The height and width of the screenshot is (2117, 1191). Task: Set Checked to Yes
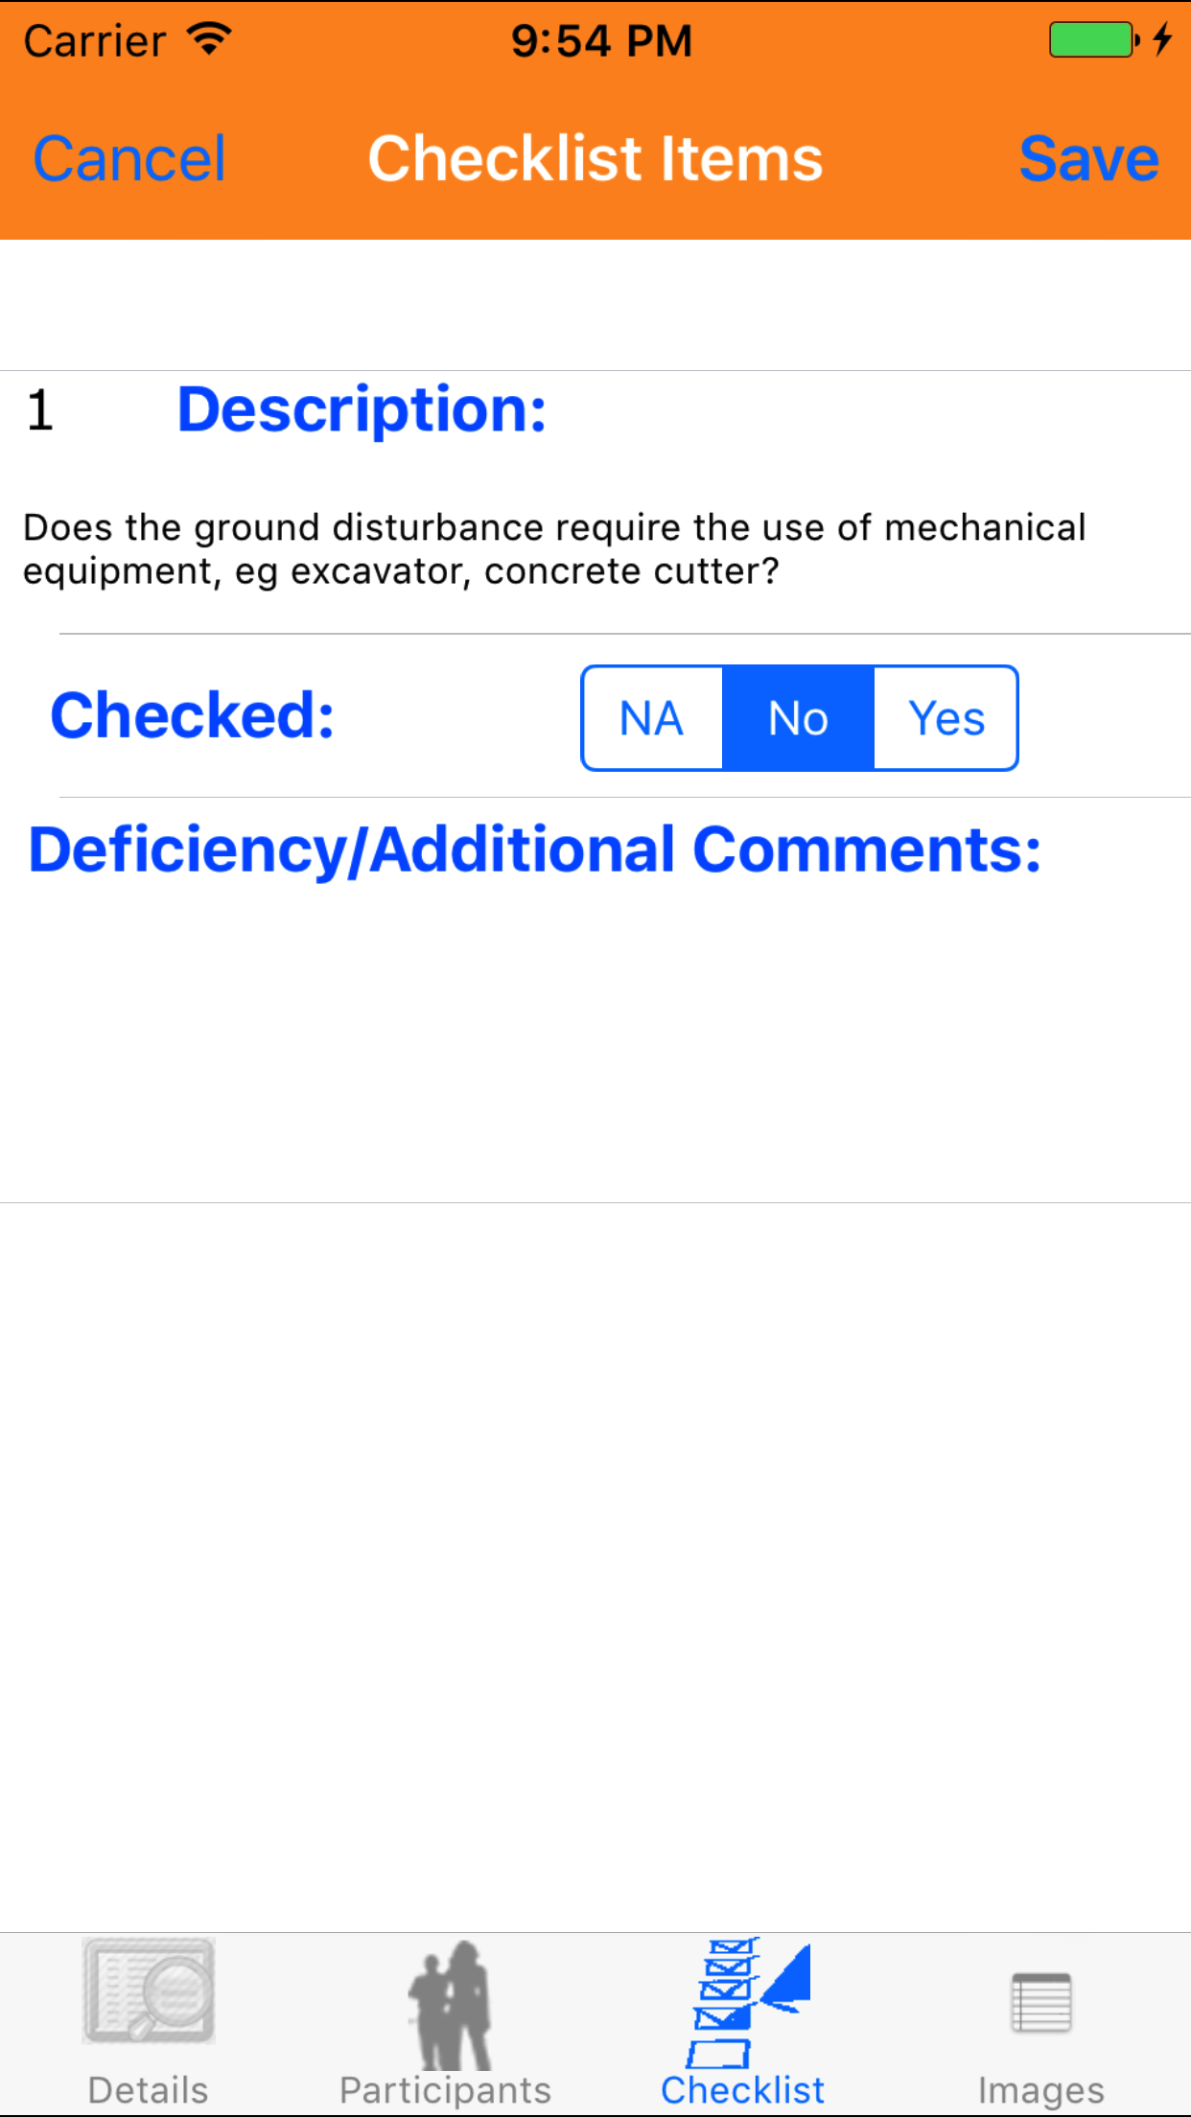[x=946, y=718]
